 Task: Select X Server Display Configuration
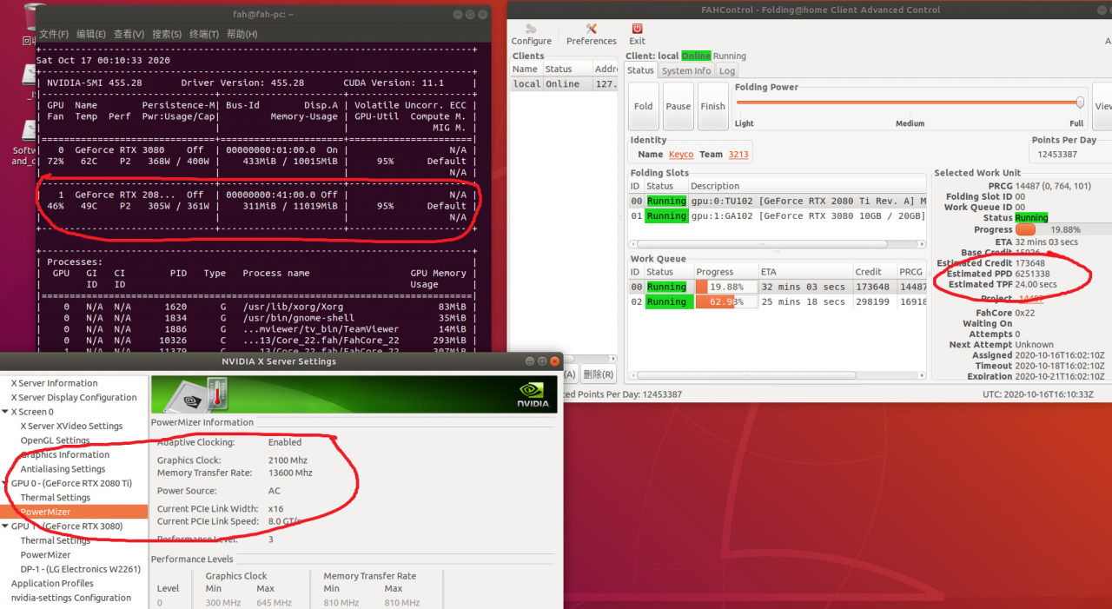(x=74, y=398)
